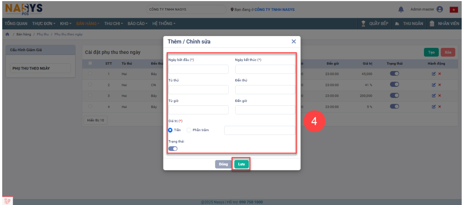Viewport: 462px width, 205px height.
Task: Click red delete icon in row with 41 %
Action: [x=440, y=85]
